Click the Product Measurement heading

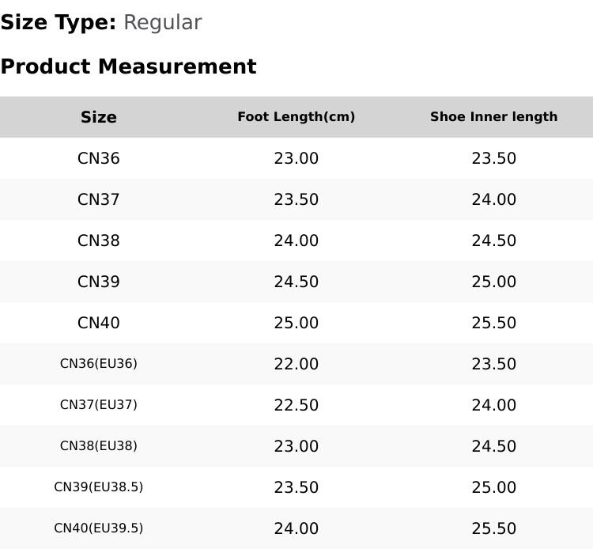click(x=129, y=66)
